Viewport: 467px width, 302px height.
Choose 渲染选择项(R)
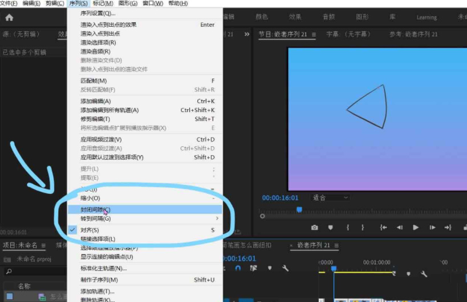click(x=145, y=43)
